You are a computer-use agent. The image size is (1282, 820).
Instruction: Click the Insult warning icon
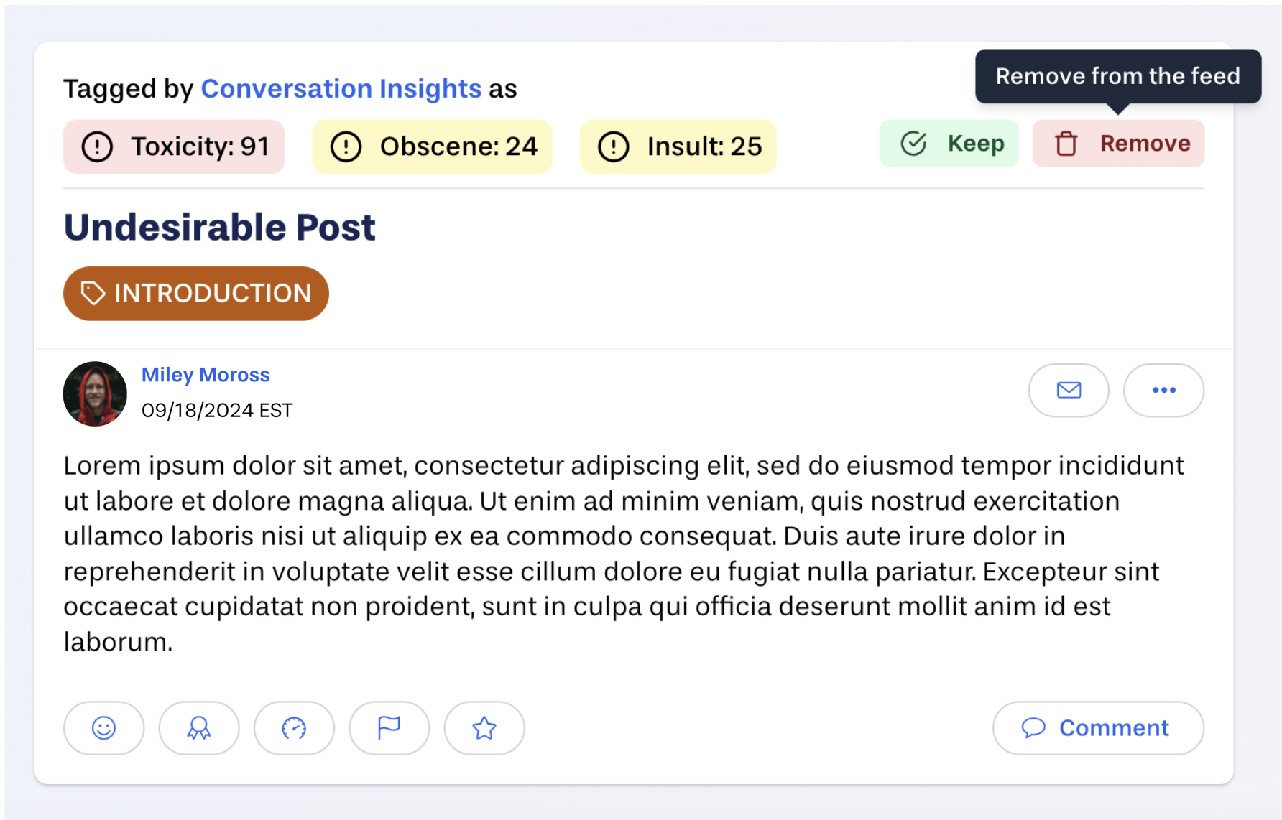pos(612,146)
